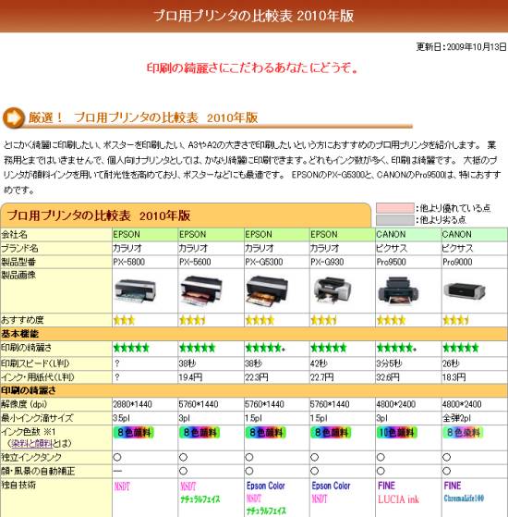Image resolution: width=508 pixels, height=517 pixels.
Task: Click the FINE logo under Pro9500
Action: click(x=386, y=486)
